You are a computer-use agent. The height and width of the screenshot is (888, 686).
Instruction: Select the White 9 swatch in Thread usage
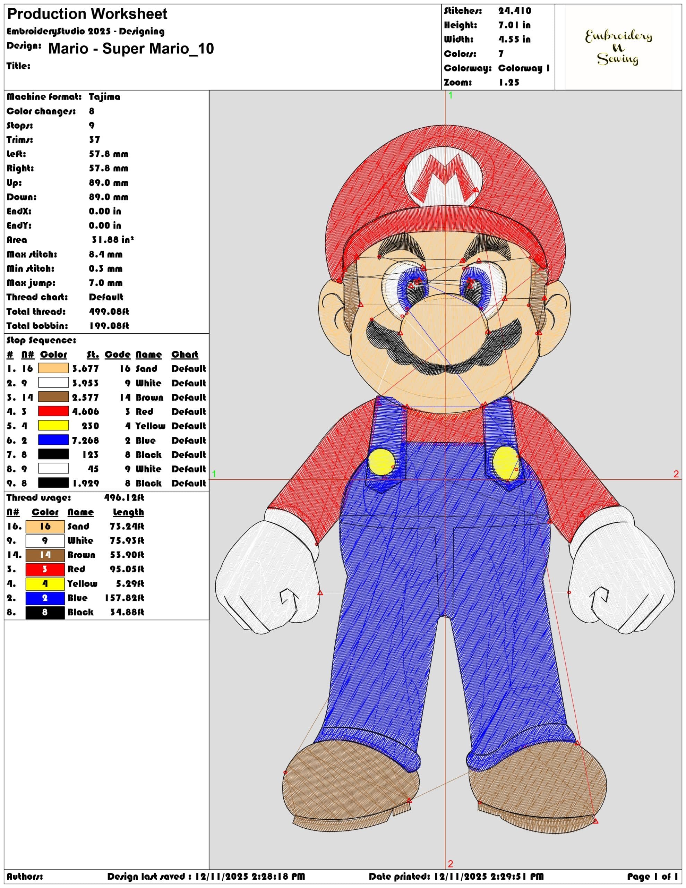[45, 541]
